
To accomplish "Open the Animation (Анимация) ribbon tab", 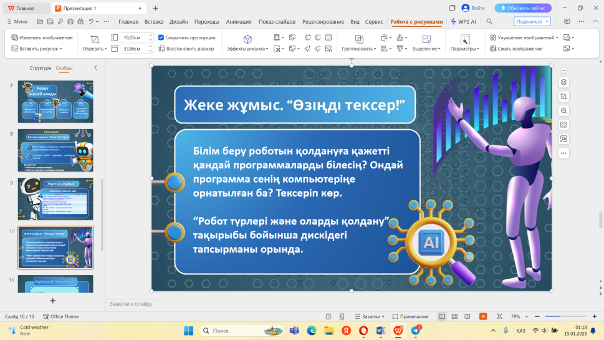I will click(x=239, y=21).
